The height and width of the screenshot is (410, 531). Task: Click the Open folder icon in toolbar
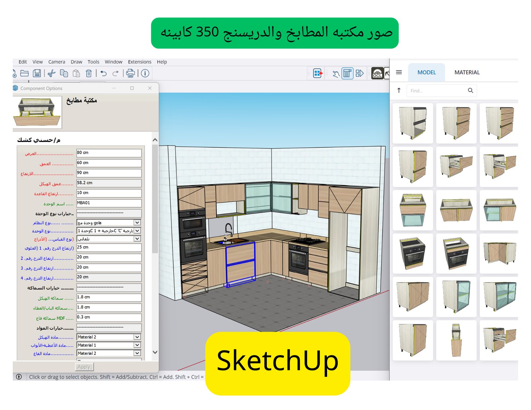(24, 73)
